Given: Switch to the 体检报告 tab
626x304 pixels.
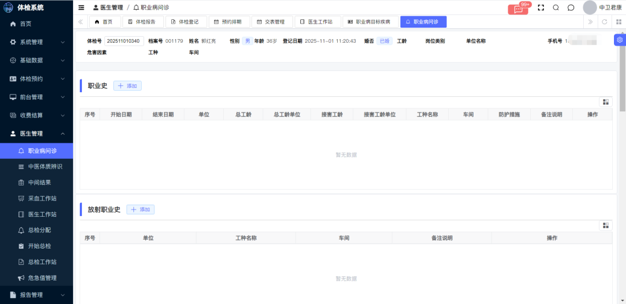Looking at the screenshot, I should pyautogui.click(x=142, y=22).
